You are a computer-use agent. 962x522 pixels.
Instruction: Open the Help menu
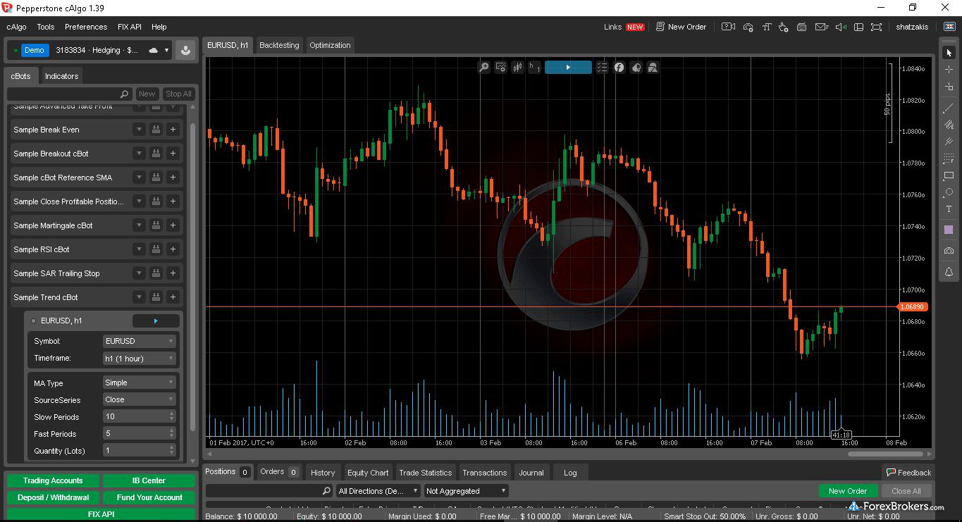click(x=159, y=27)
